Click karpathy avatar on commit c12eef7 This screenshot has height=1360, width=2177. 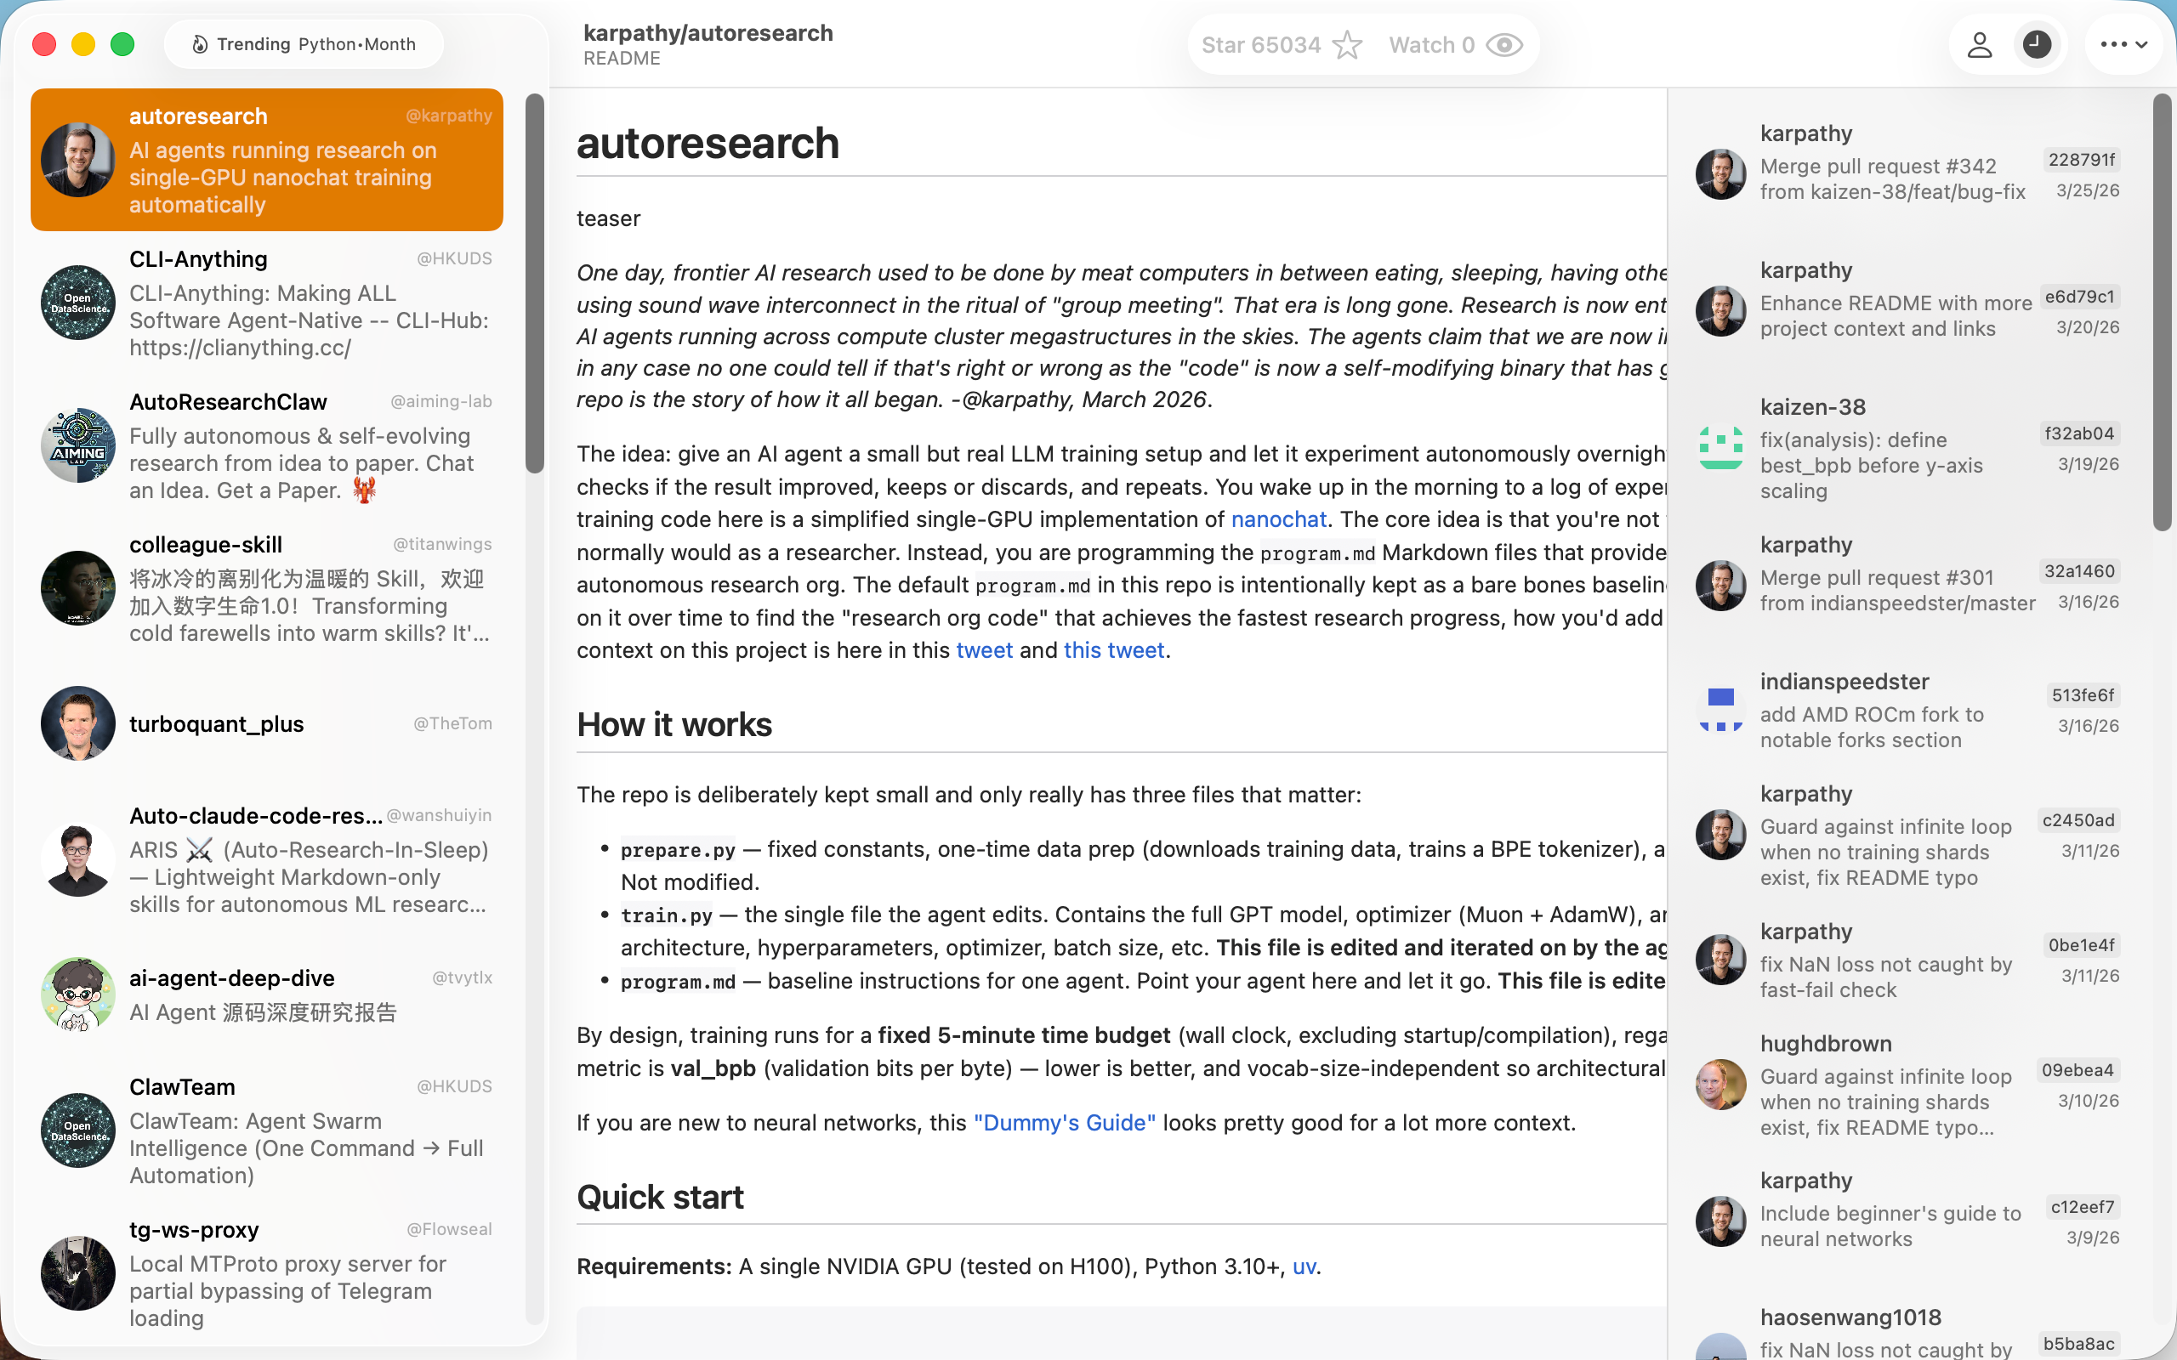pyautogui.click(x=1721, y=1221)
